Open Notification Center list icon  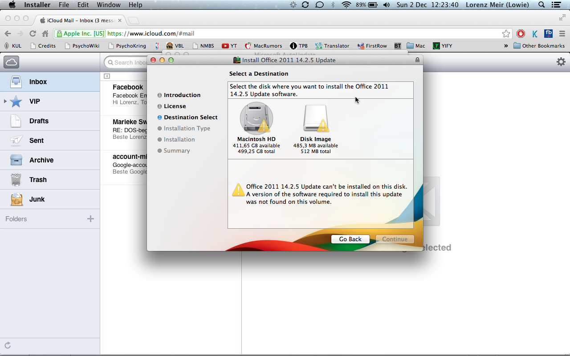coord(556,5)
